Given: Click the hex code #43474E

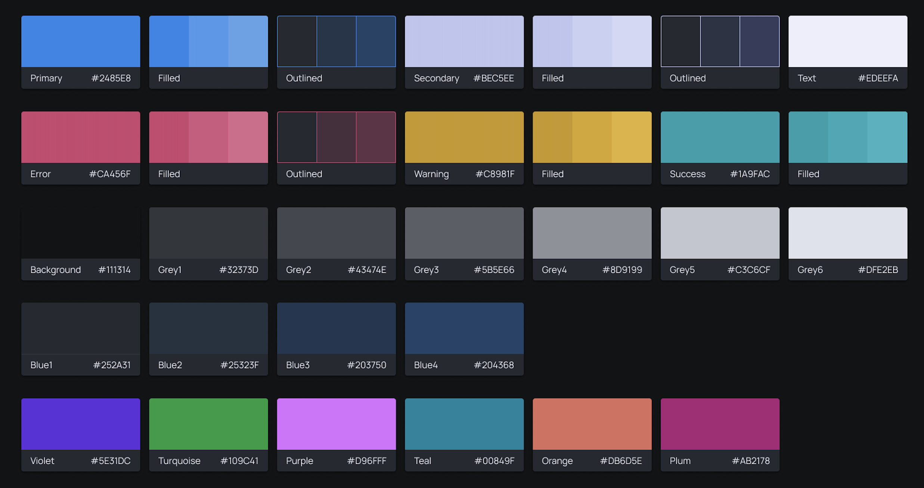Looking at the screenshot, I should pyautogui.click(x=367, y=270).
